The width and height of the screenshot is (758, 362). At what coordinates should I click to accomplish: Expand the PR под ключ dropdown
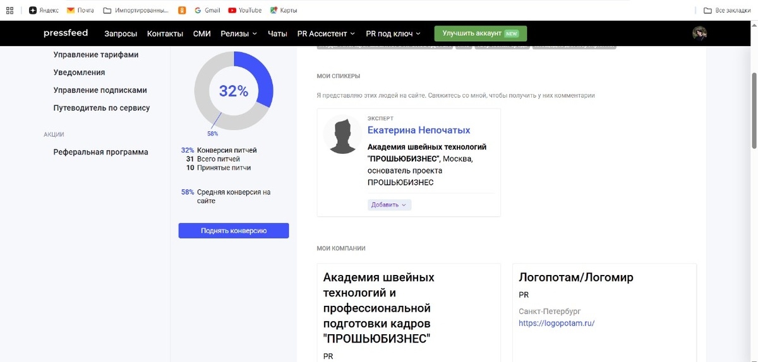click(394, 33)
